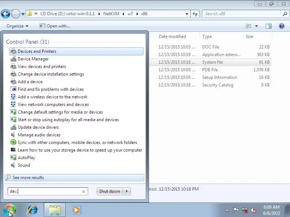This screenshot has width=290, height=217.
Task: Sort by Size column header
Action: point(258,37)
